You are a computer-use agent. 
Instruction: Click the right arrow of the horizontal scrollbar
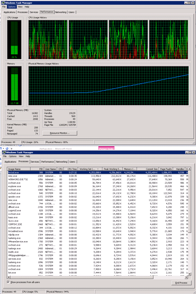[x=186, y=277]
